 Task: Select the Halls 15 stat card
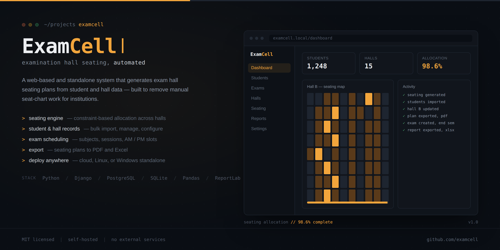click(x=386, y=63)
